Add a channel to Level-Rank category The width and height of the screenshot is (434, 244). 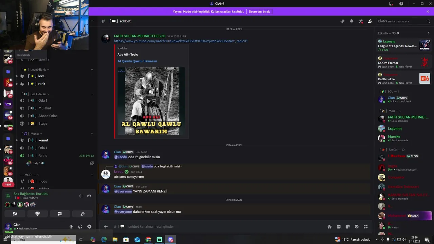click(92, 69)
